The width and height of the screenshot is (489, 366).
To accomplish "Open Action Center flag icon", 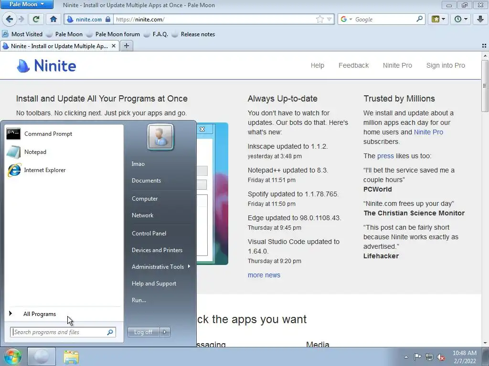I will tap(417, 357).
